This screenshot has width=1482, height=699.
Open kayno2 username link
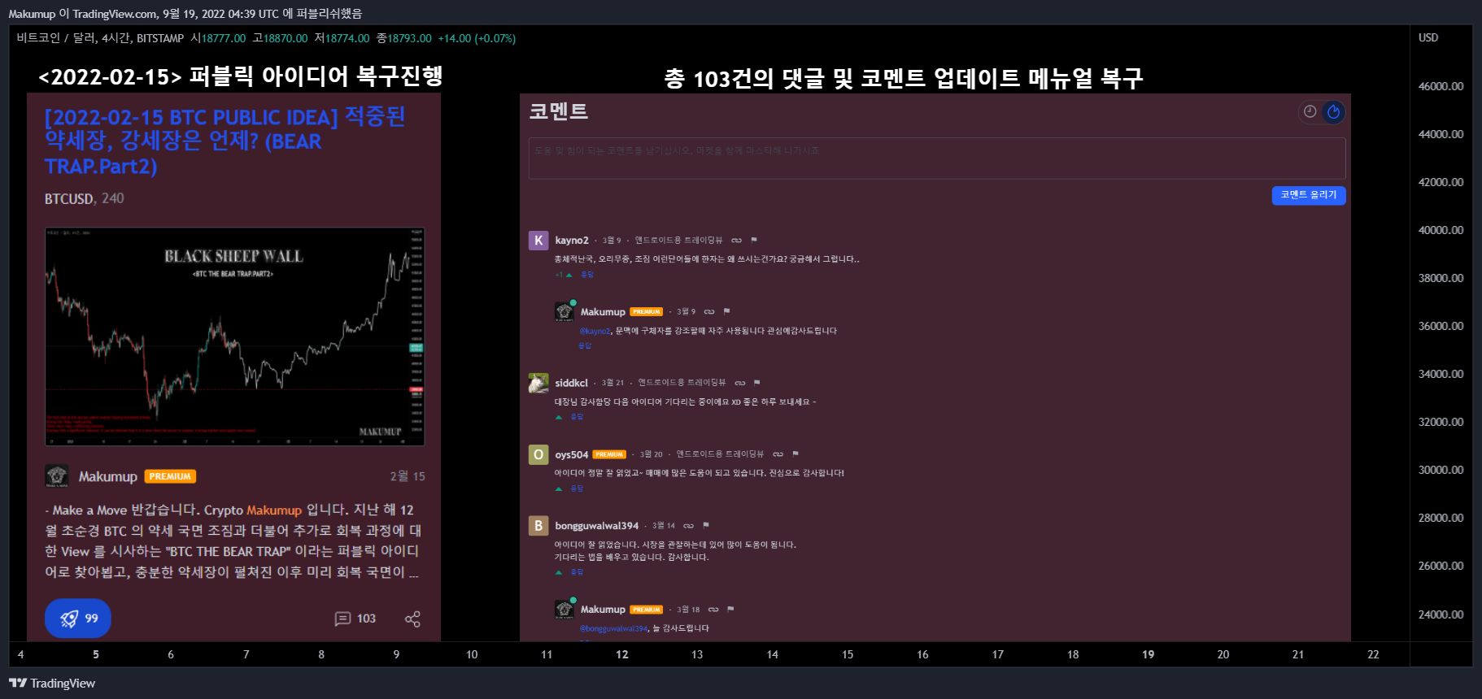[572, 241]
